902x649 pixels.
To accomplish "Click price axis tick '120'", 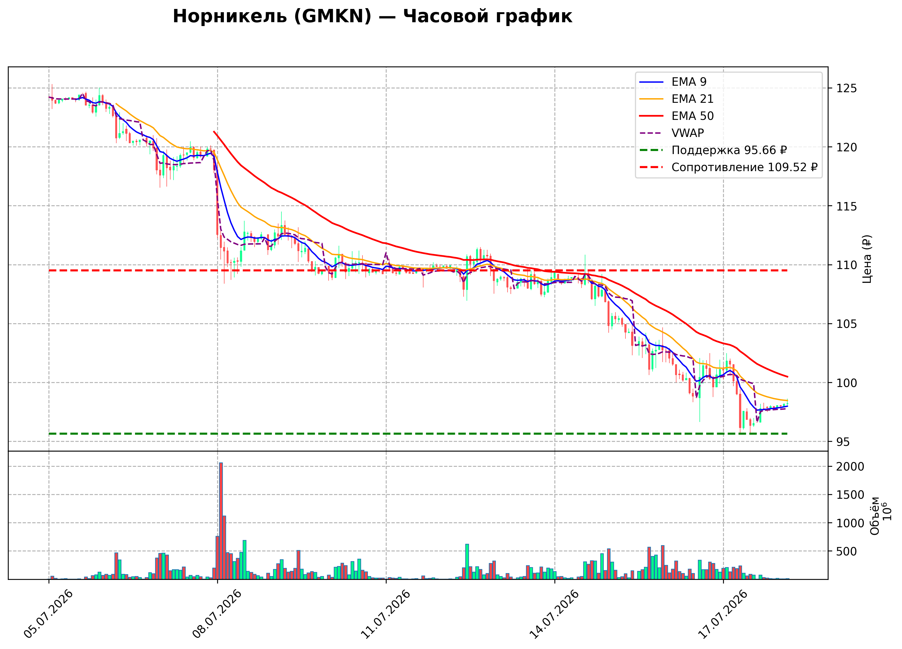I will [846, 148].
